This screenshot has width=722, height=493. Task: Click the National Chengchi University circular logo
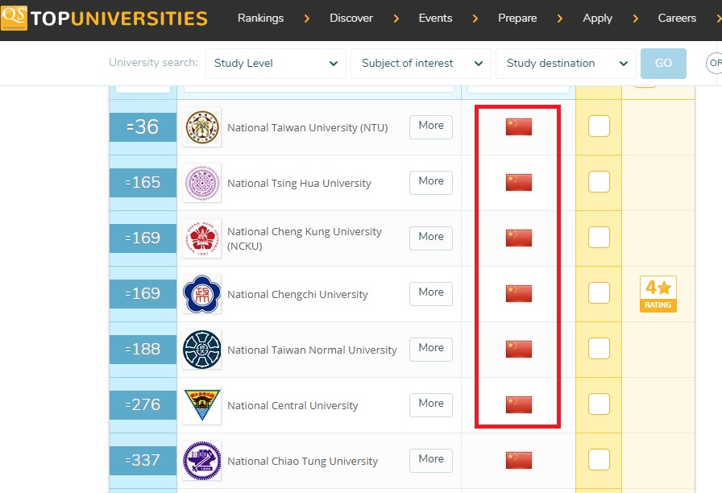coord(201,293)
